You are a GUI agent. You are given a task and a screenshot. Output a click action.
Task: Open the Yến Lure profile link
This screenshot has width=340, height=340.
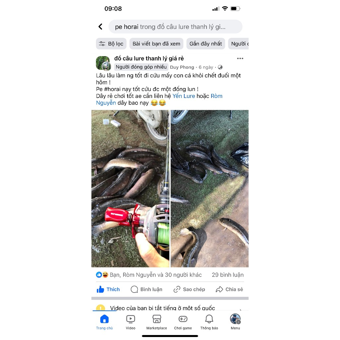coord(184,96)
